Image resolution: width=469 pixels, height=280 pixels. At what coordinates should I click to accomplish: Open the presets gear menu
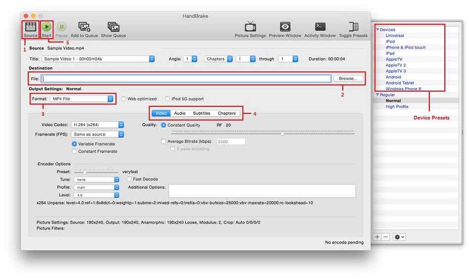399,237
